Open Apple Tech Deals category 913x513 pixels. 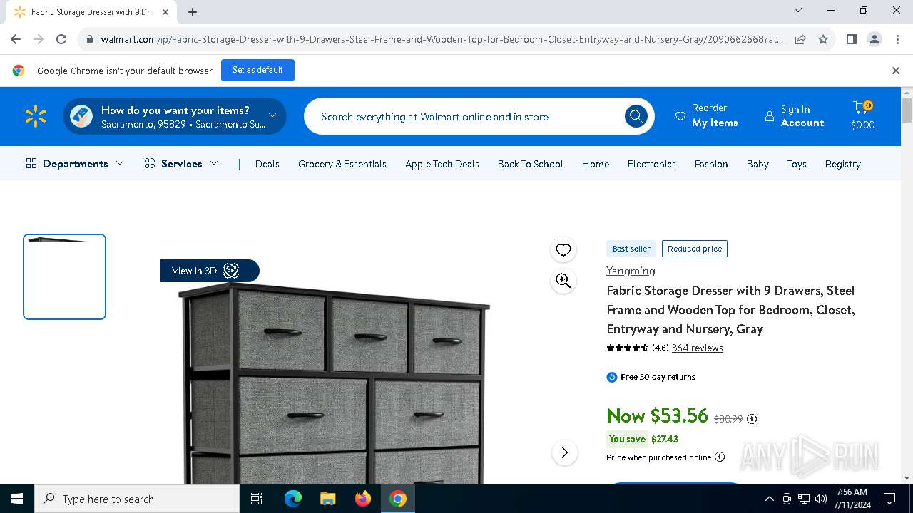pyautogui.click(x=442, y=164)
